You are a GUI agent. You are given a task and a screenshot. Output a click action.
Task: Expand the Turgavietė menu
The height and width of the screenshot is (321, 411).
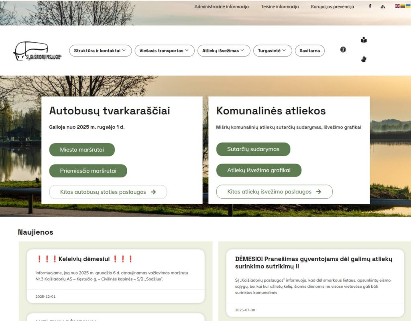click(x=273, y=51)
